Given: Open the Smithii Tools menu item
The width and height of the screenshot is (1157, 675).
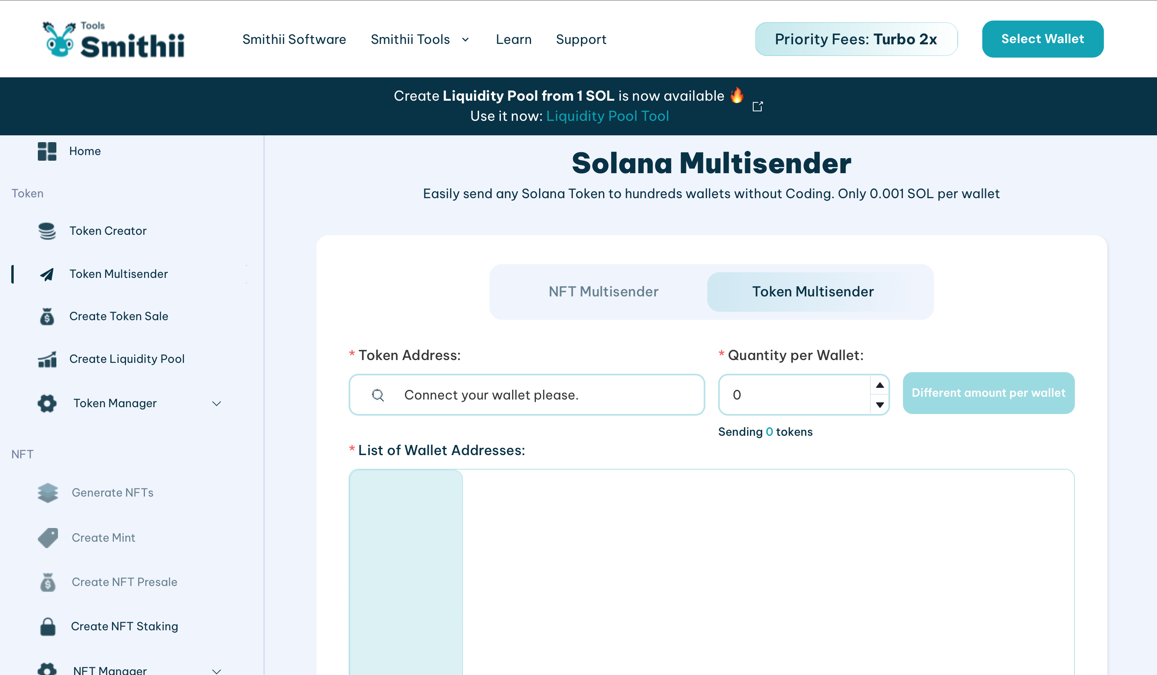Looking at the screenshot, I should tap(410, 39).
